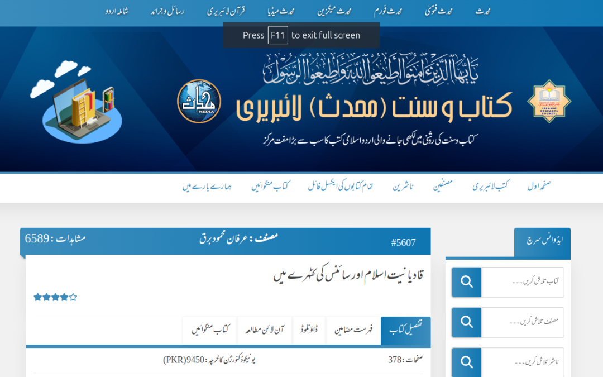Open محدث میڈیا in top bar
The height and width of the screenshot is (377, 603).
coord(281,11)
